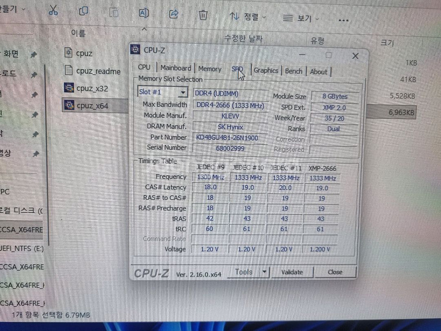Click the delete trash can icon
Viewport: 441px width, 331px height.
click(203, 15)
